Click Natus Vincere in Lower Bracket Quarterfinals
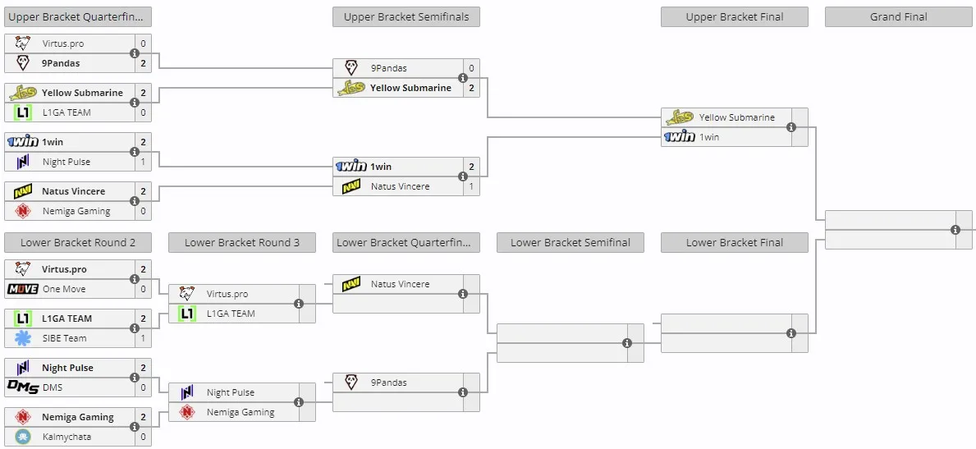The image size is (976, 449). 401,284
